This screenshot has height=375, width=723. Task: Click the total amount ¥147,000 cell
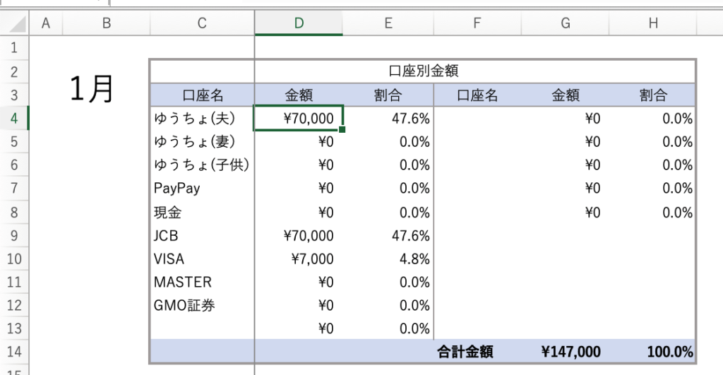click(565, 352)
